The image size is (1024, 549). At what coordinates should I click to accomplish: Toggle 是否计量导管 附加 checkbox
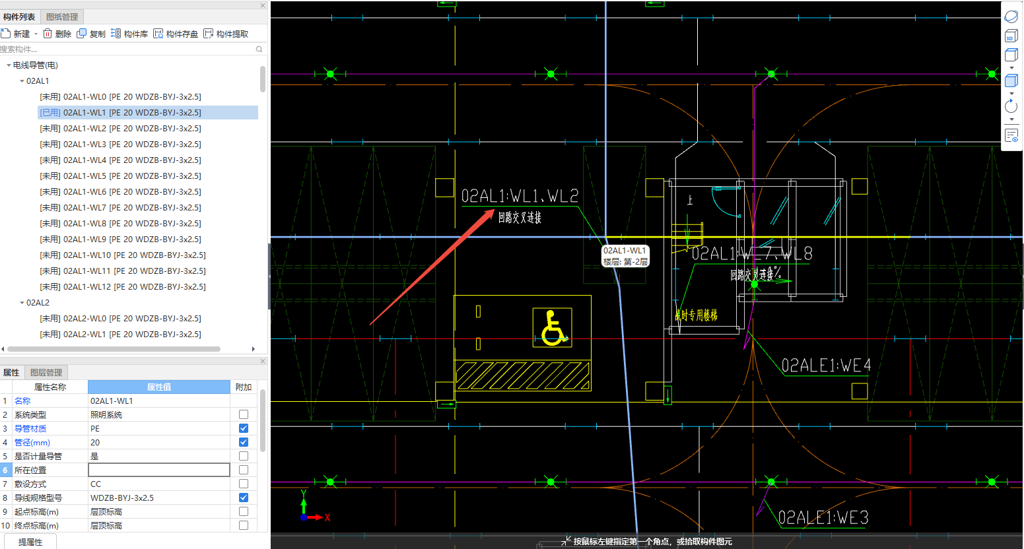click(244, 456)
